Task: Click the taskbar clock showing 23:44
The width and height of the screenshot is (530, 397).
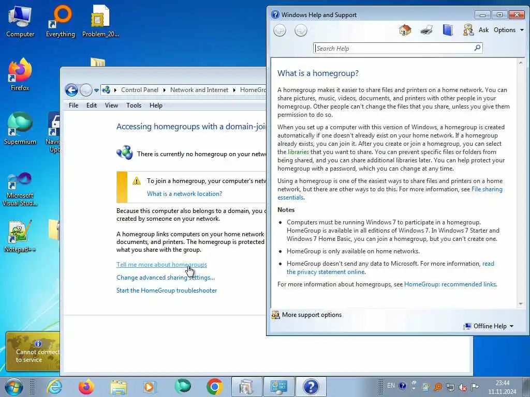Action: tap(502, 387)
